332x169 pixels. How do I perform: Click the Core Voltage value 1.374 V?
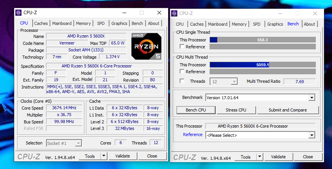[112, 57]
